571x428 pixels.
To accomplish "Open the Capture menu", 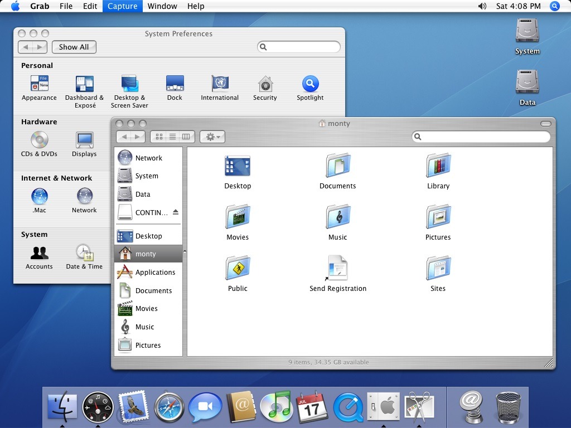I will click(x=122, y=6).
